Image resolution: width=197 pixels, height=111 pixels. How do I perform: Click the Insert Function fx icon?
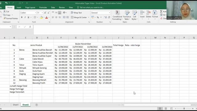30,27
